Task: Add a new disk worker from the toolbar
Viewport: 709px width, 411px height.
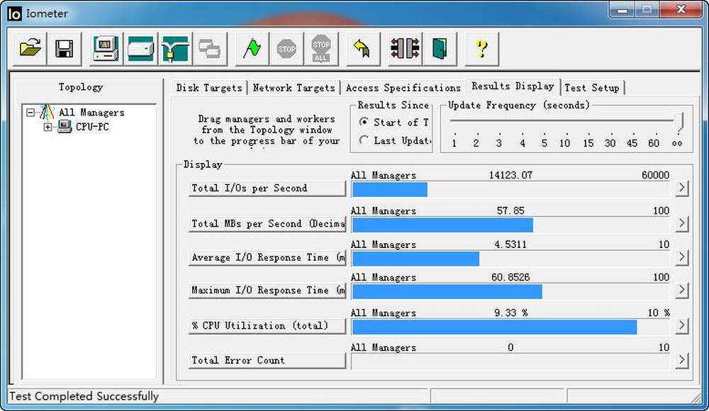Action: pyautogui.click(x=140, y=48)
